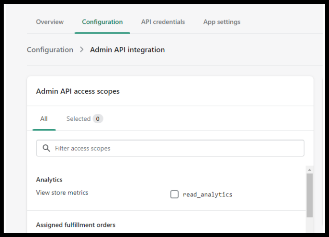Click the Analytics section heading
Viewport: 329px width, 237px height.
pyautogui.click(x=49, y=180)
